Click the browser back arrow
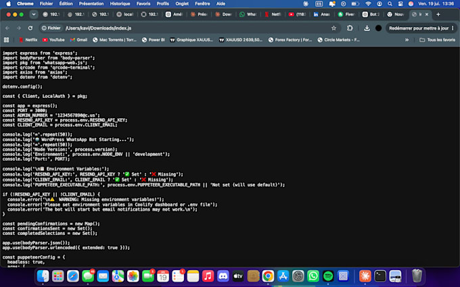 [7, 28]
